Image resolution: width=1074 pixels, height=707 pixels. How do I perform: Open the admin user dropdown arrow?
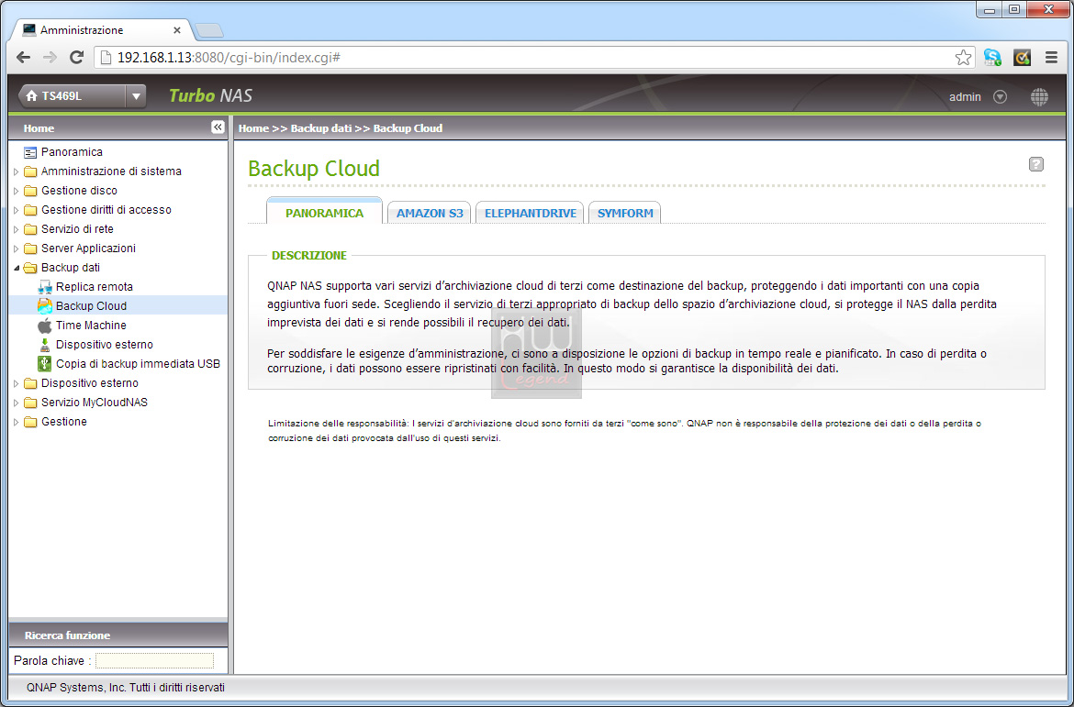point(1000,97)
